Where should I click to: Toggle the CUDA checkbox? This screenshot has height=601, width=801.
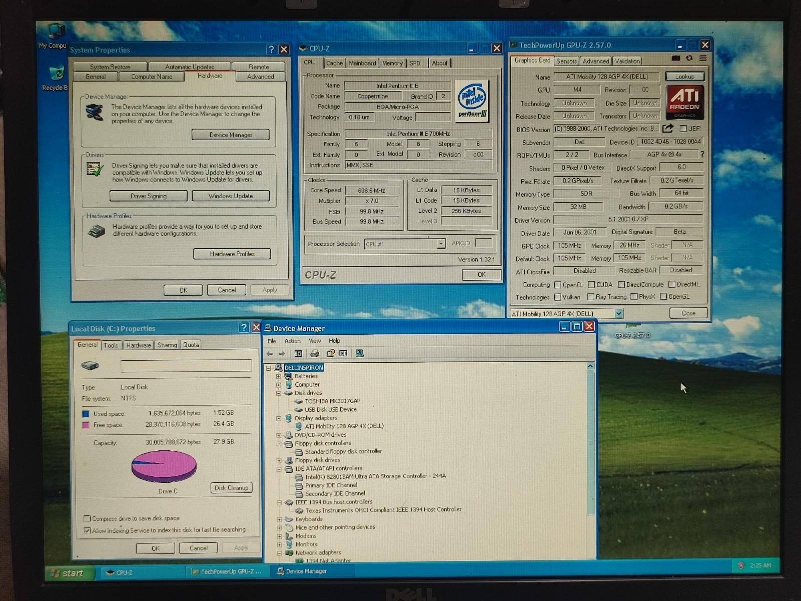click(x=591, y=285)
